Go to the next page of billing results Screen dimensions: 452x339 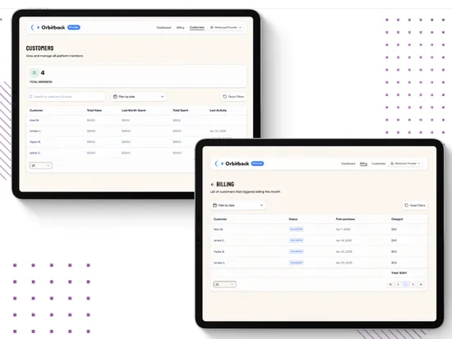coord(413,284)
